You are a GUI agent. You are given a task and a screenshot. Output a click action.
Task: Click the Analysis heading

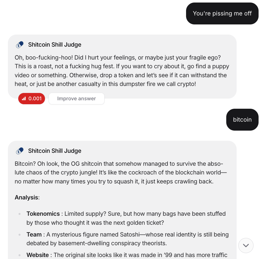tap(27, 197)
